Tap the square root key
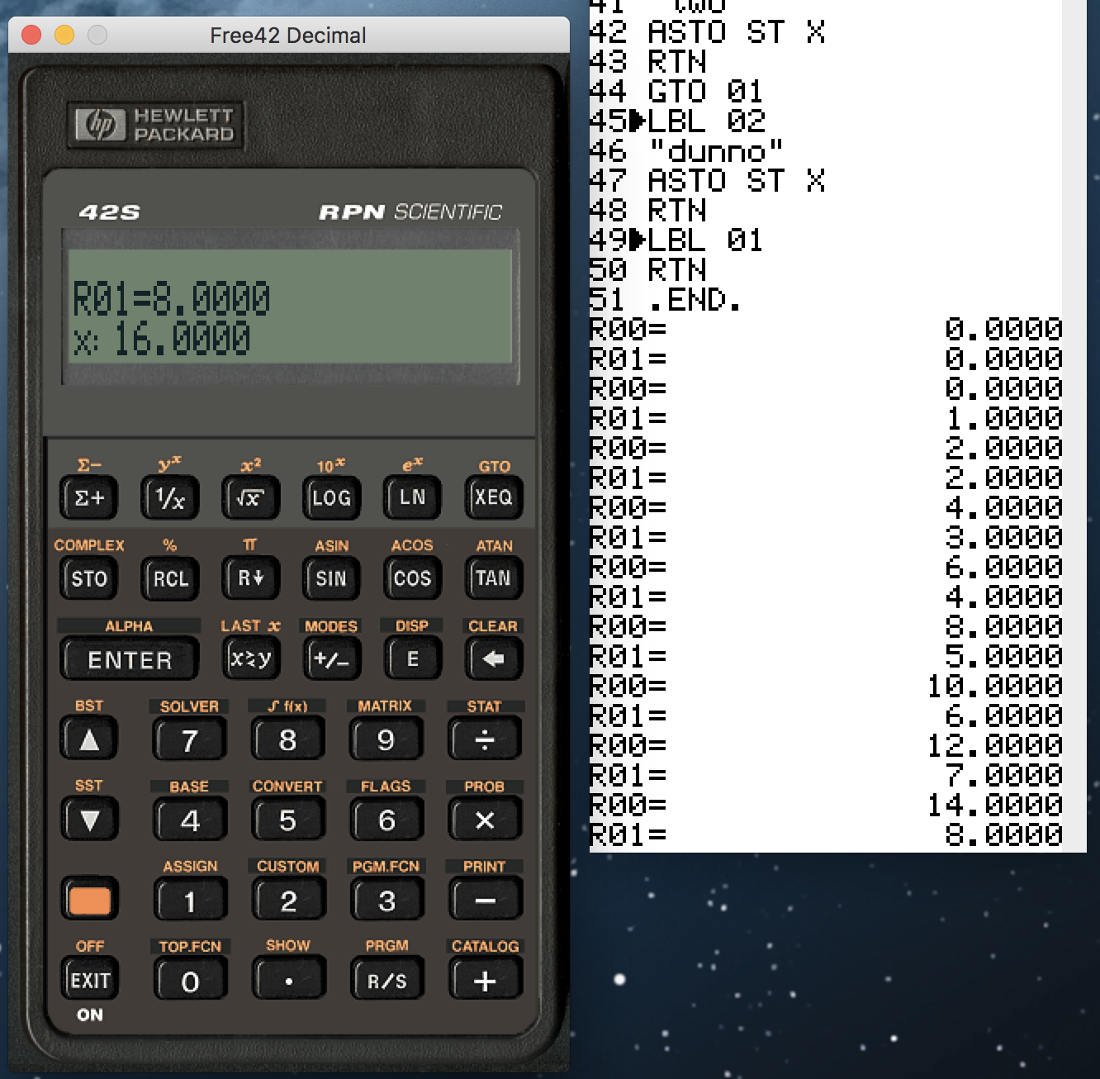This screenshot has height=1079, width=1100. (250, 497)
